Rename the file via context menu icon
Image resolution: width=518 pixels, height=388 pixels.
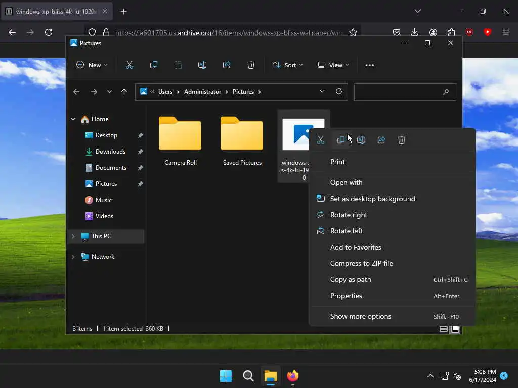coord(361,140)
